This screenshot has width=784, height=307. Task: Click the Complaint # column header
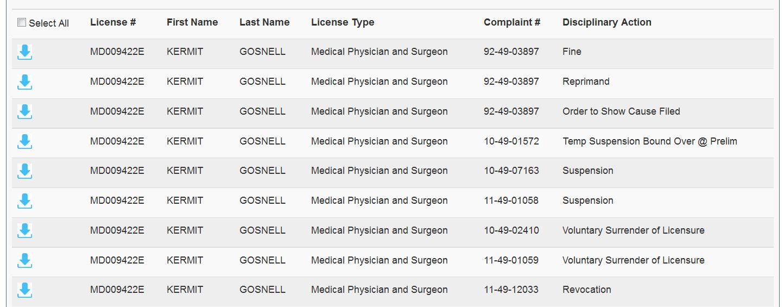512,22
